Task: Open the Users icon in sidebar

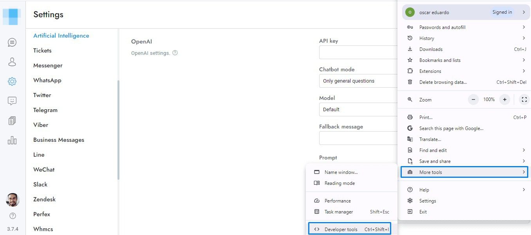Action: coord(12,62)
